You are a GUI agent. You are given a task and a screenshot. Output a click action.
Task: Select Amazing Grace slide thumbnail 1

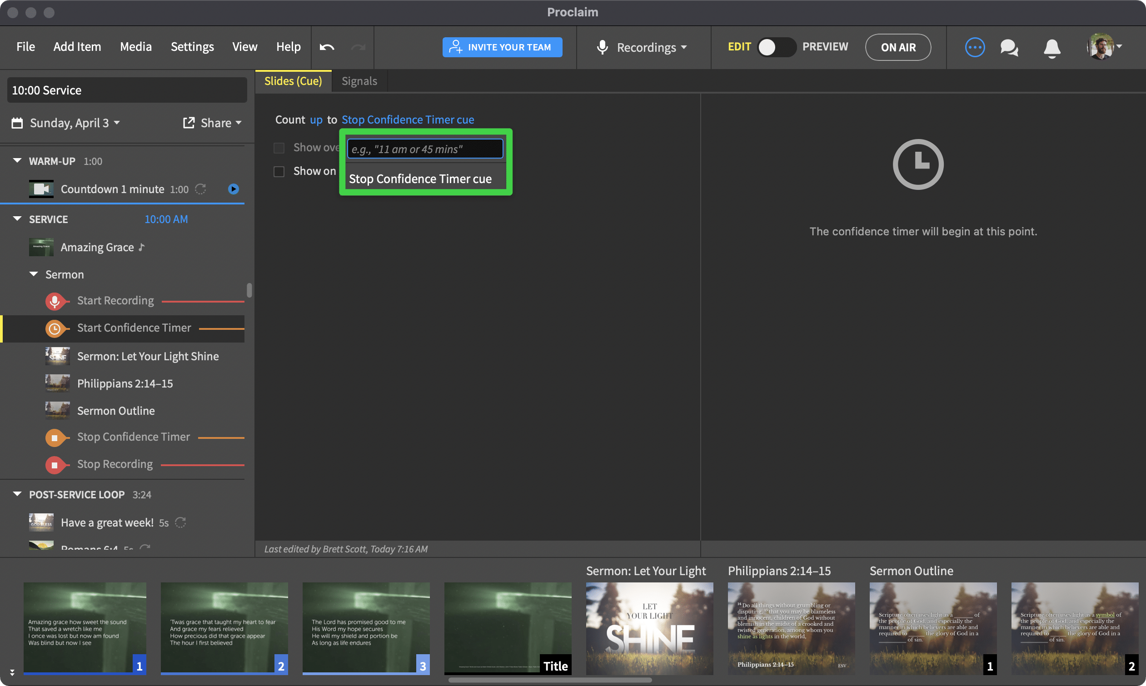click(85, 628)
